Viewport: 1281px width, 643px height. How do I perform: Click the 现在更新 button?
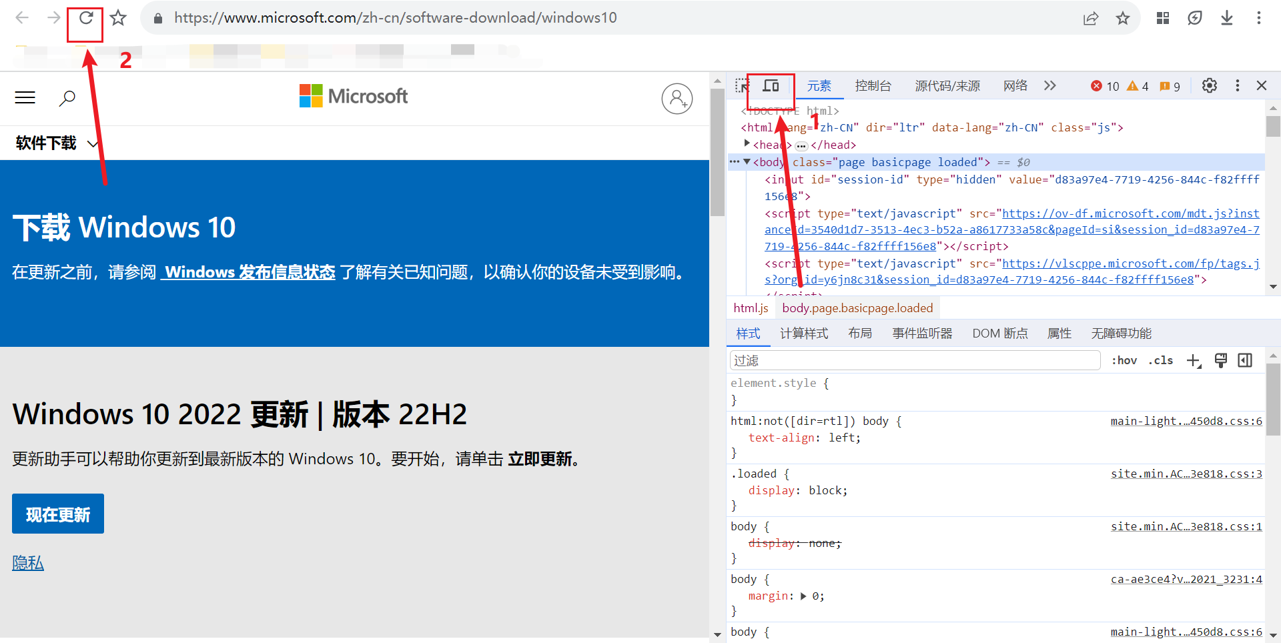click(58, 514)
